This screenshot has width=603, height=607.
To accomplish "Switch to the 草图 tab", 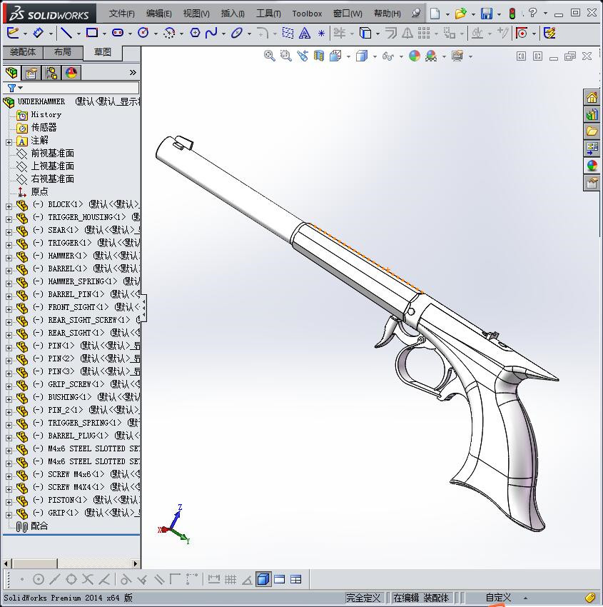I will point(103,53).
